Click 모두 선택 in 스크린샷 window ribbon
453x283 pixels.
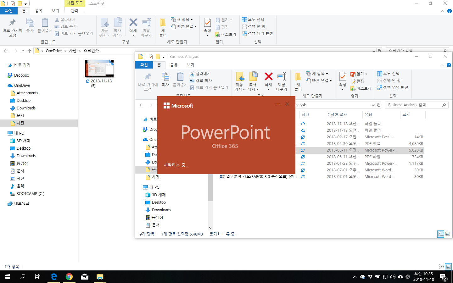[x=253, y=19]
